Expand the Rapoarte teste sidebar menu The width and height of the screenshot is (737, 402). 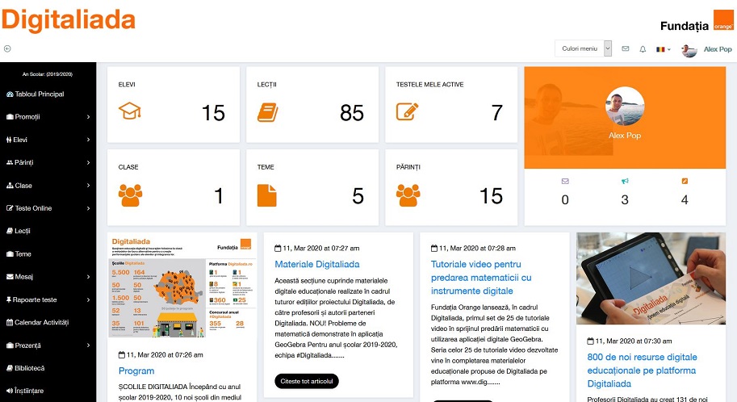coord(48,299)
